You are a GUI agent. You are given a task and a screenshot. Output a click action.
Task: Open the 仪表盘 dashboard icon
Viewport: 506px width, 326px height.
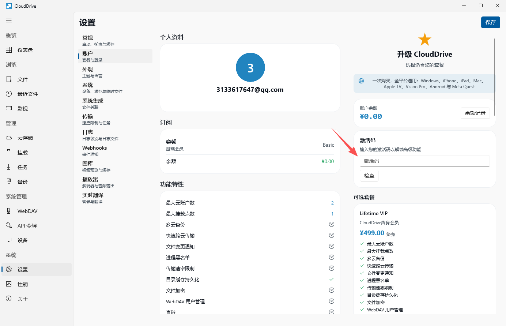pyautogui.click(x=9, y=50)
